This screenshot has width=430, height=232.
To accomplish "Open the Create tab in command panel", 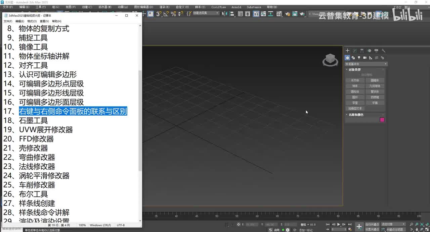I will click(x=348, y=51).
